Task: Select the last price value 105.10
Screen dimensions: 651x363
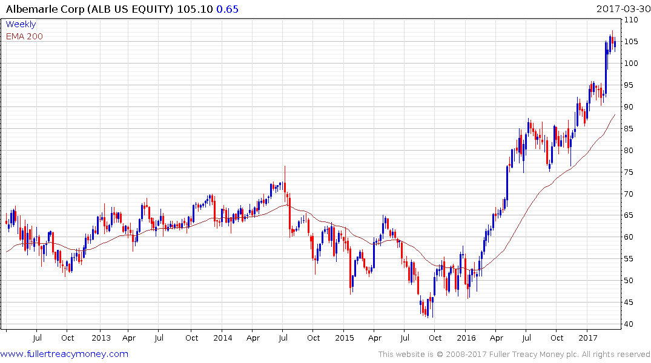Action: (x=195, y=9)
